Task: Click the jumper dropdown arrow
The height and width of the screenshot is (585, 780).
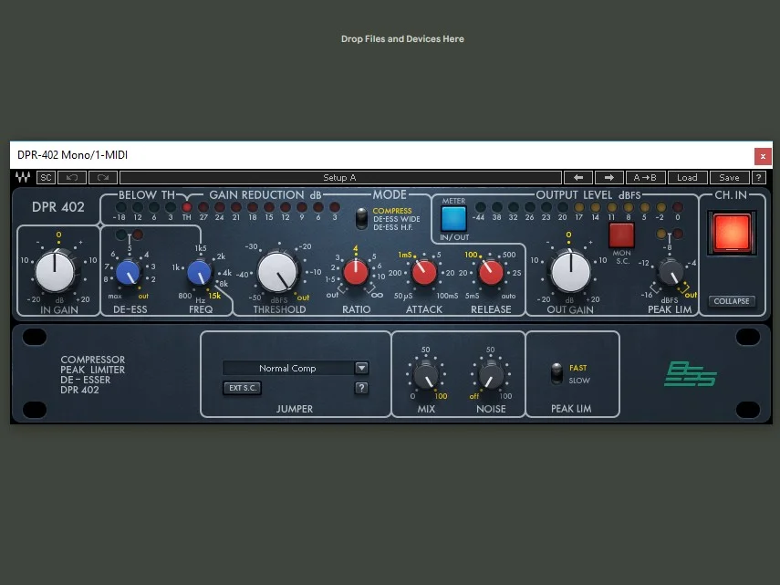Action: pyautogui.click(x=361, y=368)
